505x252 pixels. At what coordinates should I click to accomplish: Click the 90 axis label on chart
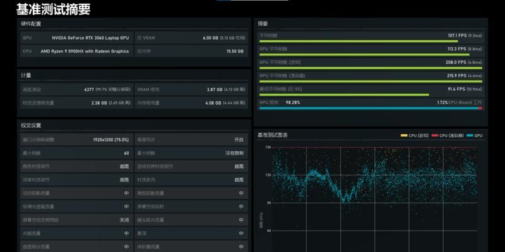click(x=269, y=203)
